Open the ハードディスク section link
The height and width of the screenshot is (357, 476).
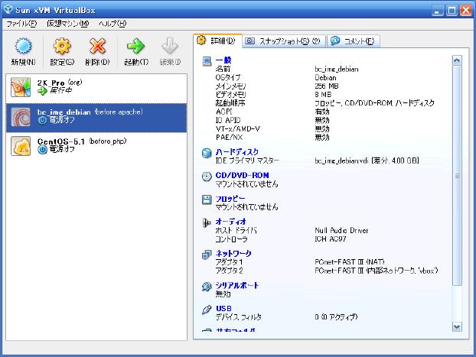[236, 152]
